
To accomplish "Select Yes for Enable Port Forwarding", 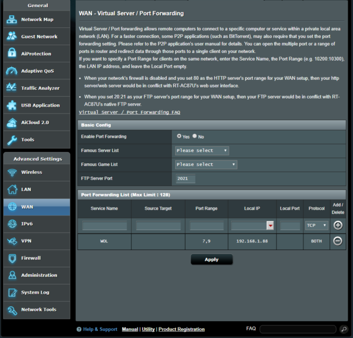I will pyautogui.click(x=179, y=136).
